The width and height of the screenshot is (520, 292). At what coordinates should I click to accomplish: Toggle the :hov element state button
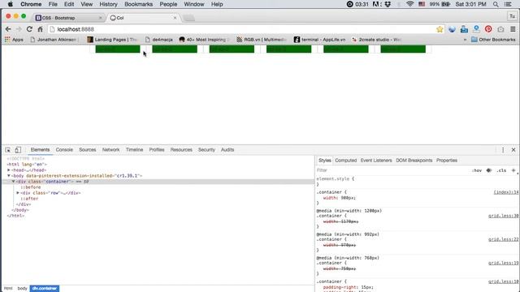click(x=477, y=170)
